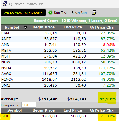
Task: Click FCNCA begin price 1418,97
Action: (49, 80)
